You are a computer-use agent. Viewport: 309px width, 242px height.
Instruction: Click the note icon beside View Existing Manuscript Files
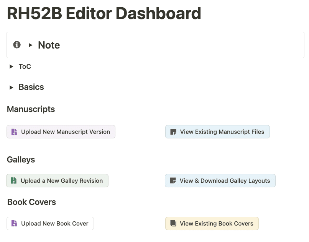pos(173,132)
